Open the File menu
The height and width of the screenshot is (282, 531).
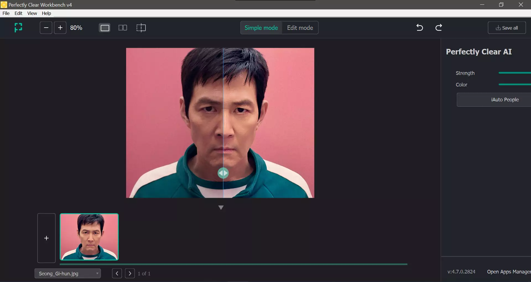point(6,13)
